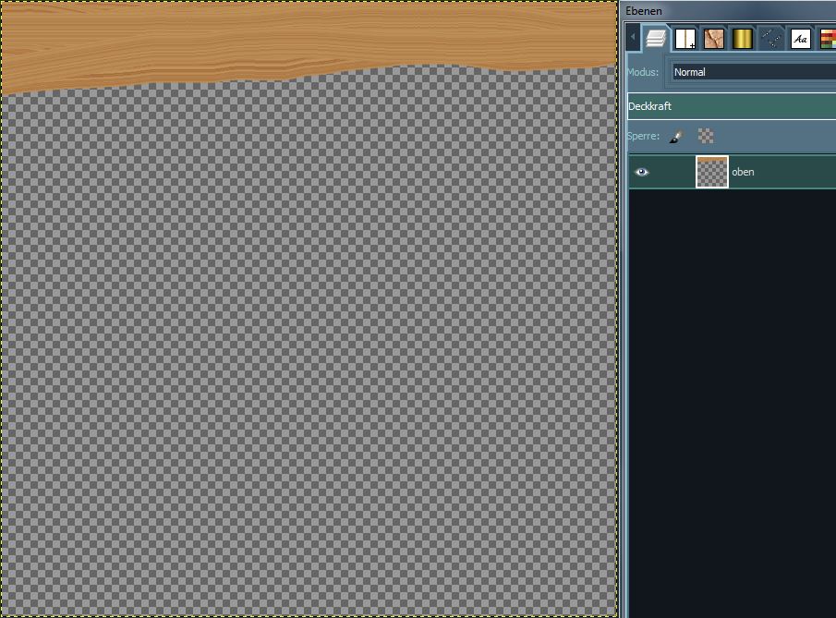Screen dimensions: 836x618
Task: Toggle the lock alpha channel checkerboard icon
Action: [x=707, y=137]
